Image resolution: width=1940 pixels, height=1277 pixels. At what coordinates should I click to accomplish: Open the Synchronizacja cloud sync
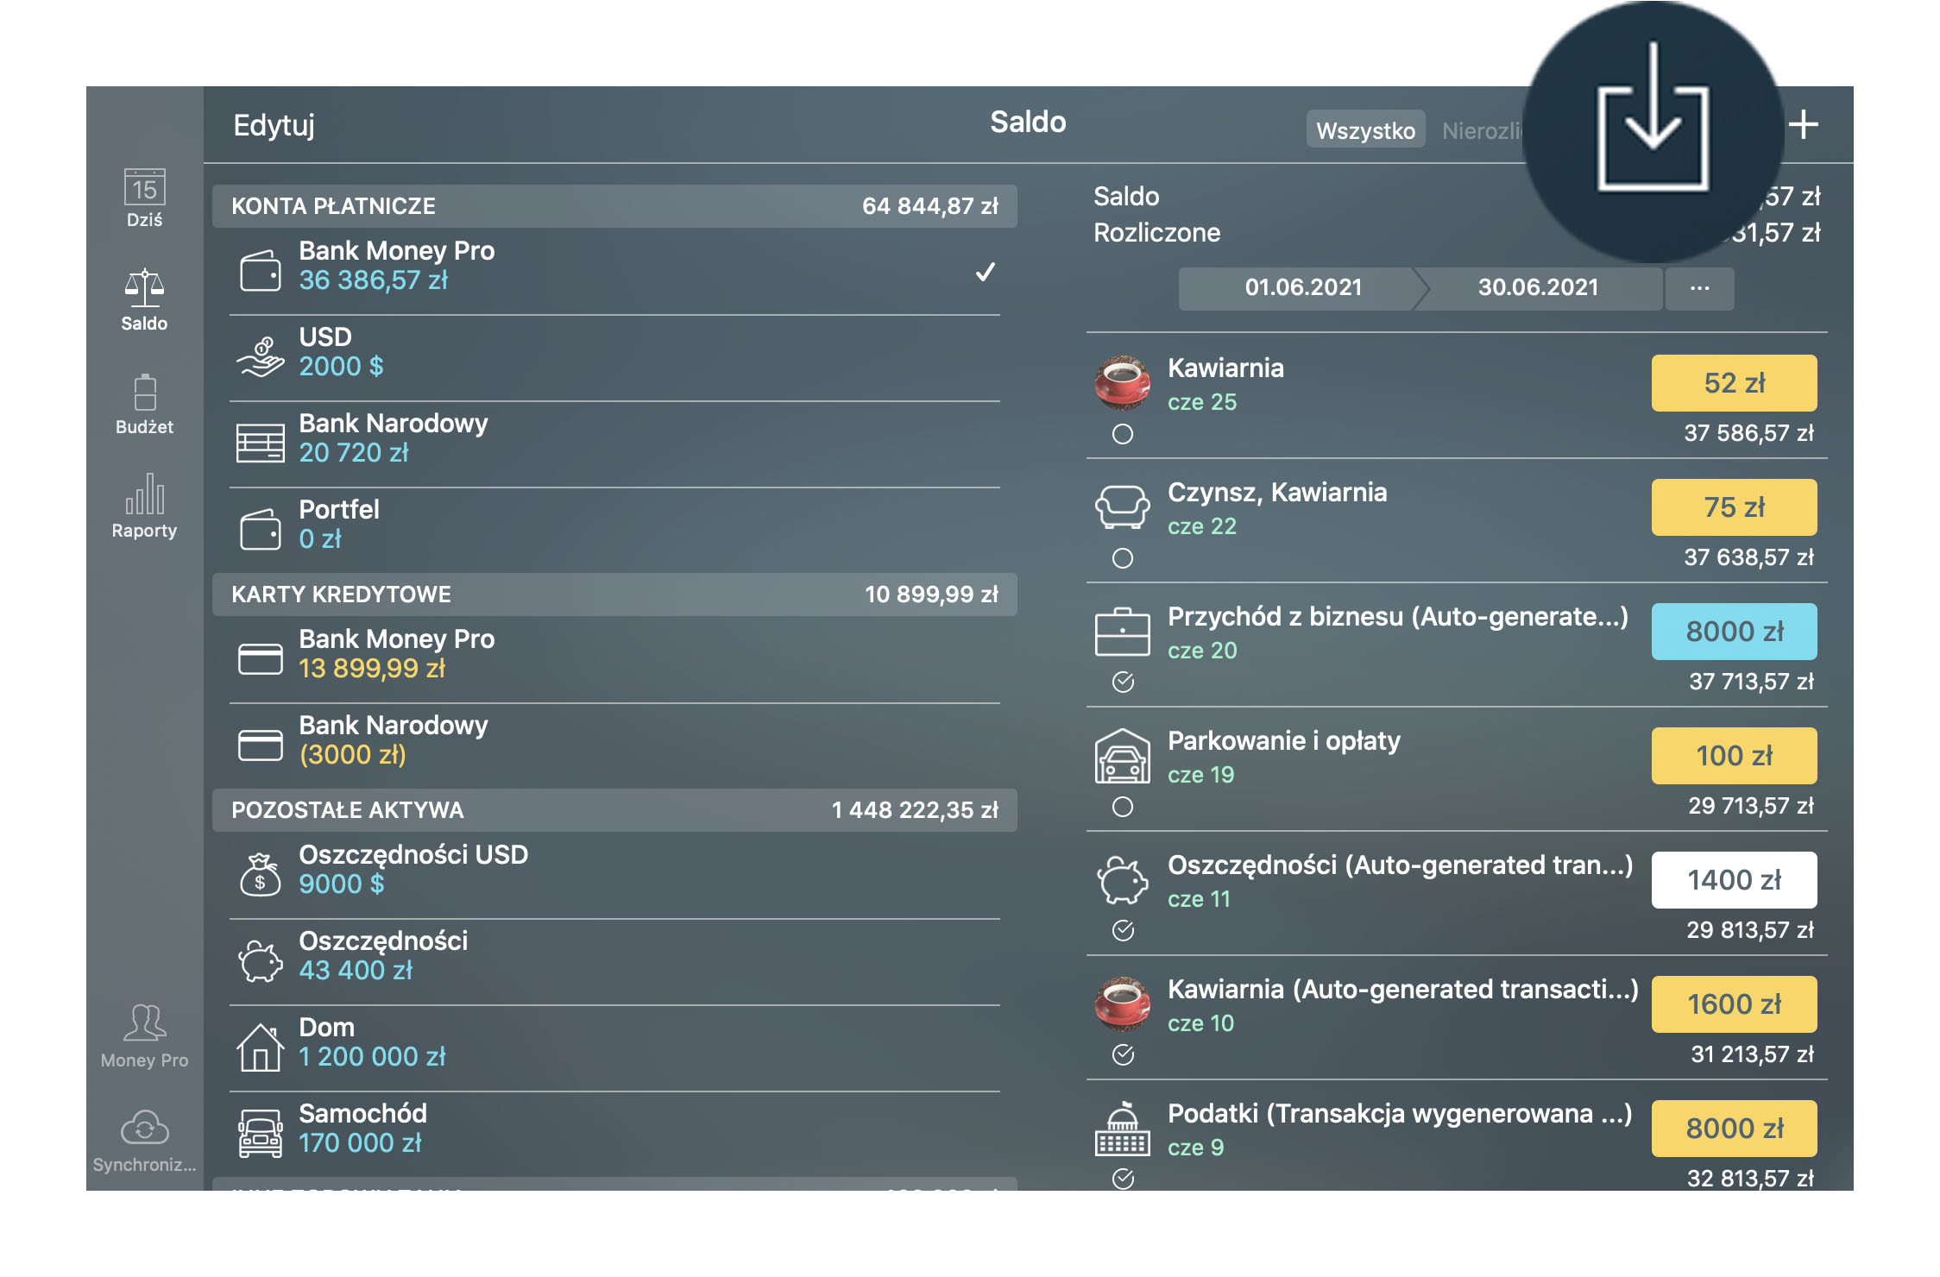click(x=144, y=1141)
